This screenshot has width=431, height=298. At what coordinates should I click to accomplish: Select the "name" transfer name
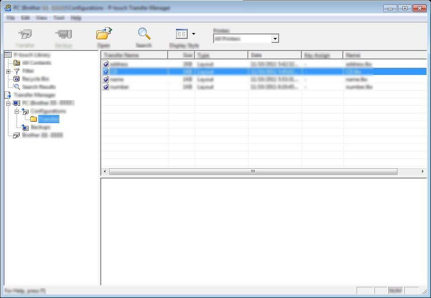(x=116, y=79)
